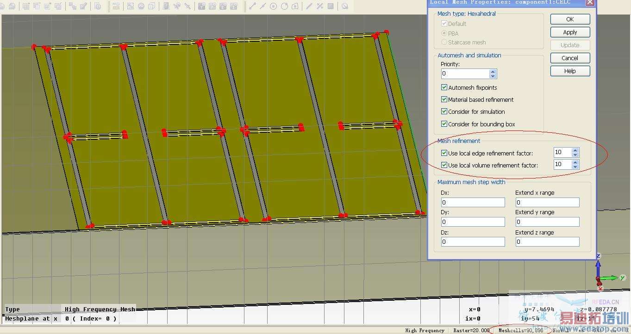This screenshot has height=334, width=631.
Task: Uncheck Use local edge refinement factor
Action: 444,153
